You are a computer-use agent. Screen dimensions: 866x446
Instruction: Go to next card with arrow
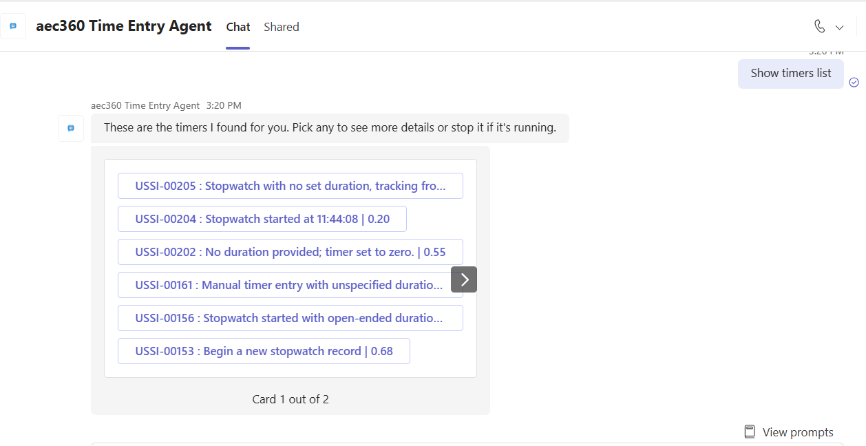tap(464, 279)
